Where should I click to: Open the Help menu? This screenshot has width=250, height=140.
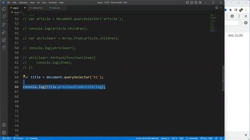pos(61,3)
